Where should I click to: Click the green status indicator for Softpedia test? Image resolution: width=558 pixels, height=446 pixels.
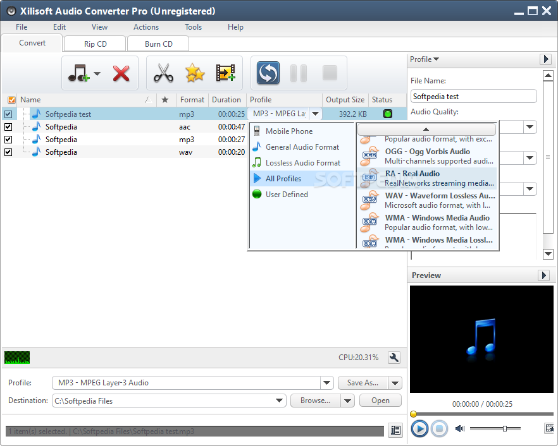pyautogui.click(x=388, y=114)
